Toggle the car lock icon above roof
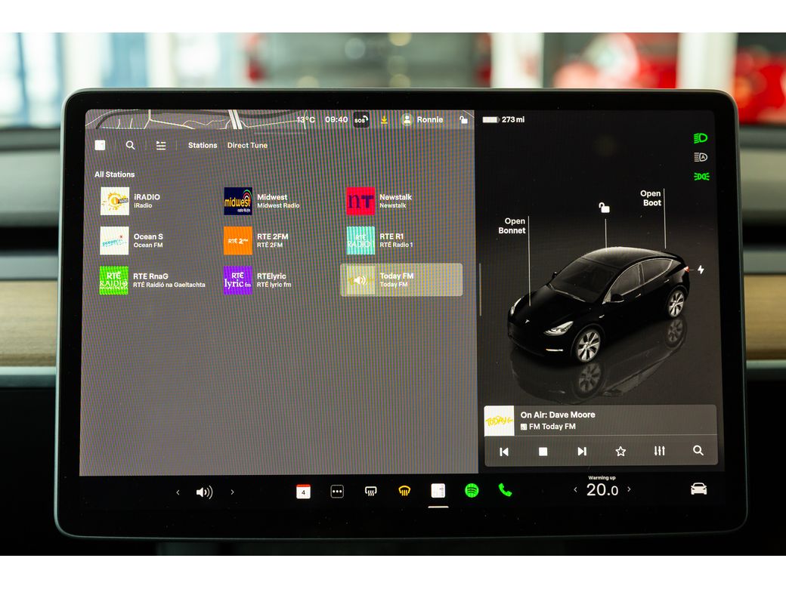The image size is (786, 589). pyautogui.click(x=604, y=208)
